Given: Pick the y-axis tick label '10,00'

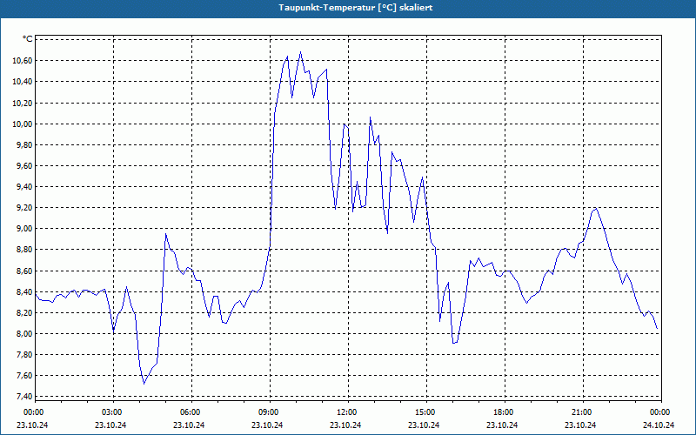Looking at the screenshot, I should (x=23, y=124).
